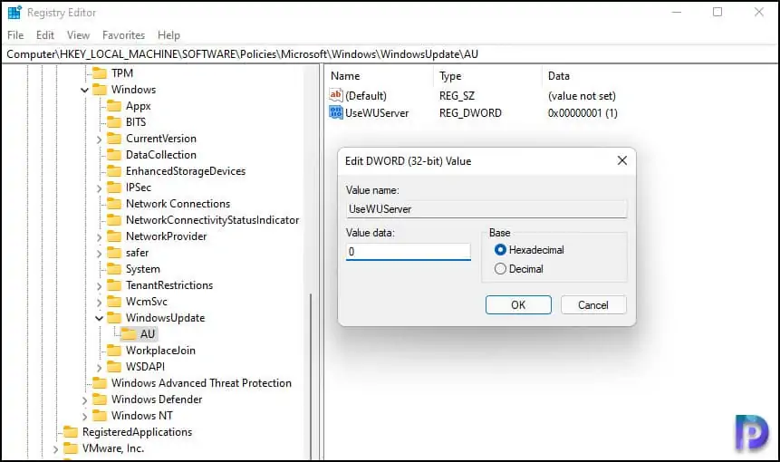Click the System folder icon
The height and width of the screenshot is (462, 780).
114,269
